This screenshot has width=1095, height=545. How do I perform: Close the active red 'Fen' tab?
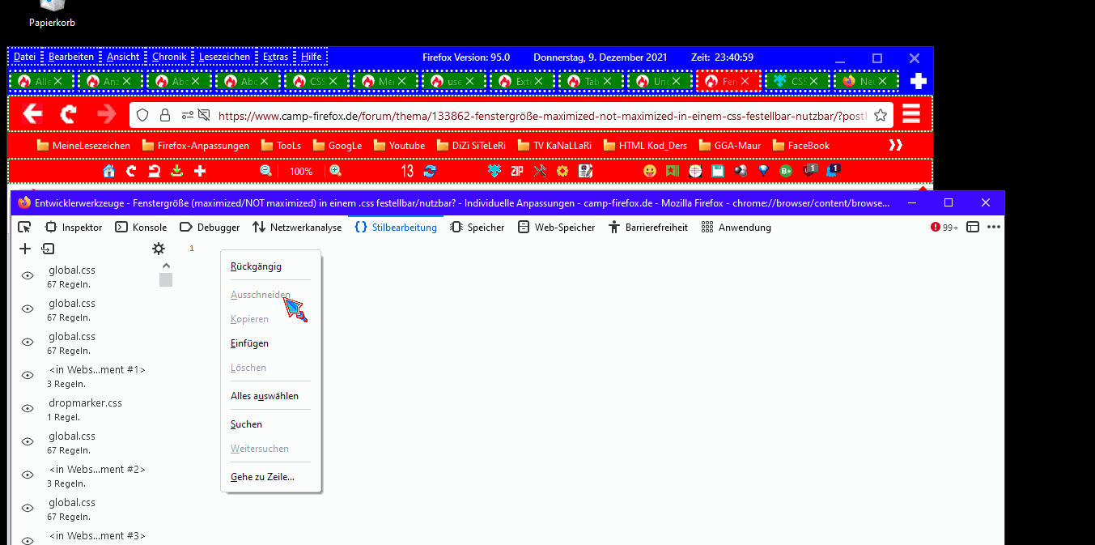tap(745, 82)
